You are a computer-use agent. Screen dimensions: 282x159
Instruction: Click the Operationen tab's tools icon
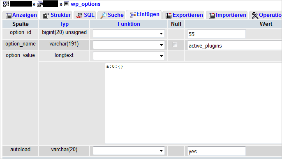(255, 16)
